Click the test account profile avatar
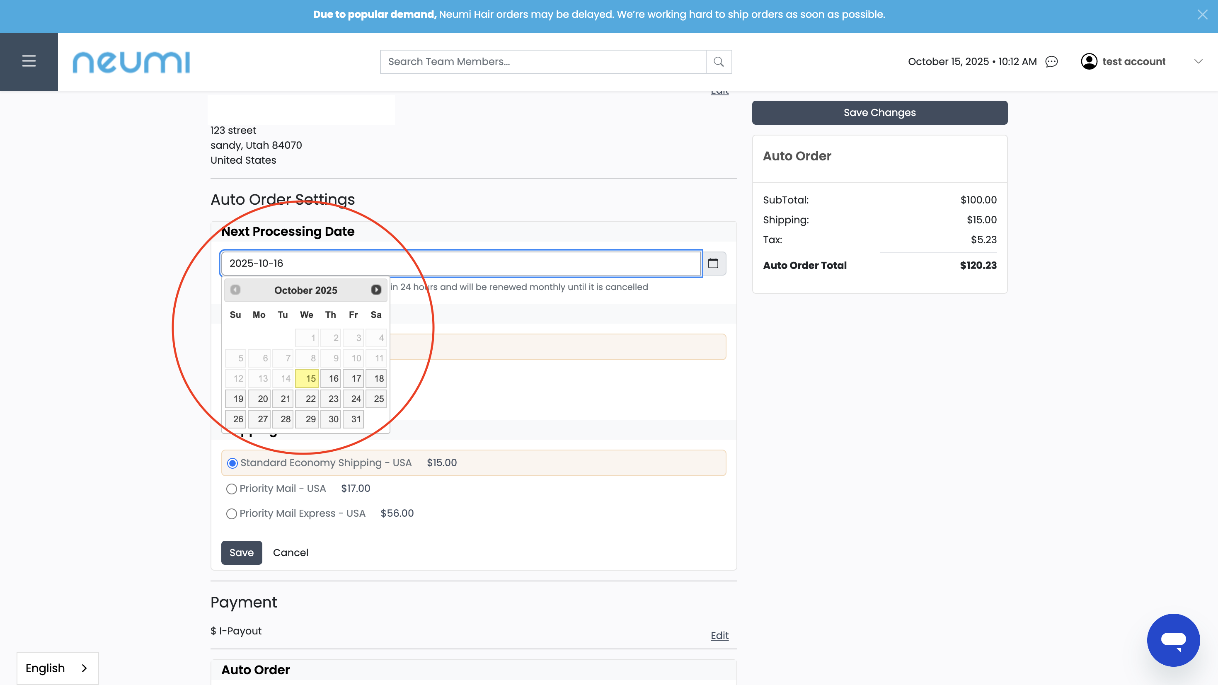 point(1088,61)
